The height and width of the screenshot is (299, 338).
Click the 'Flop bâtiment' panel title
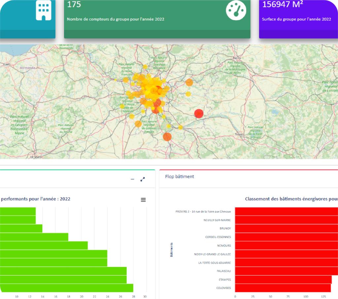click(180, 176)
